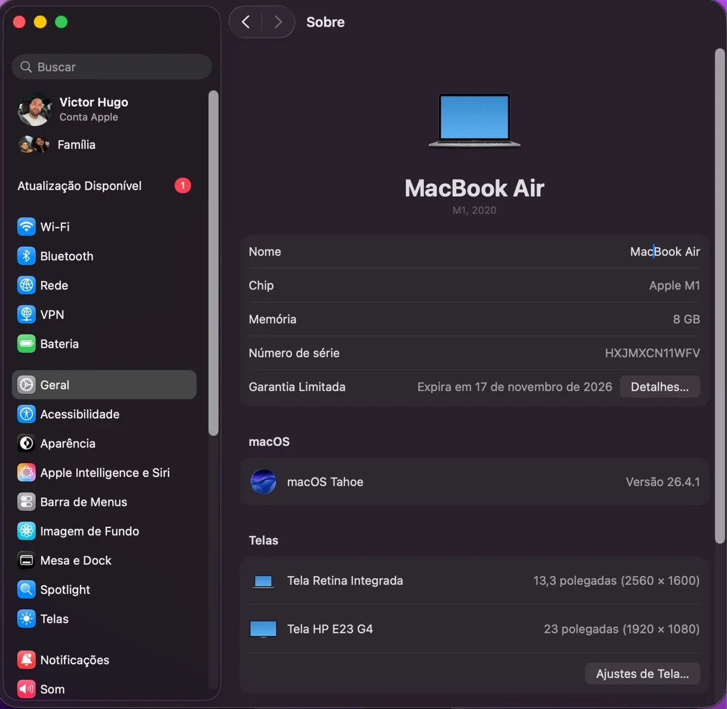Click the macOS Tahoe icon
This screenshot has width=727, height=709.
pyautogui.click(x=264, y=482)
